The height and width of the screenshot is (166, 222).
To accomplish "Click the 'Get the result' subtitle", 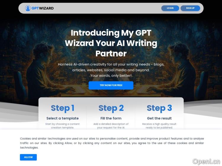I will (159, 118).
